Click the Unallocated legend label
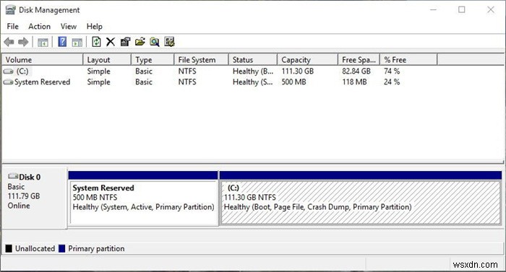 (x=35, y=248)
